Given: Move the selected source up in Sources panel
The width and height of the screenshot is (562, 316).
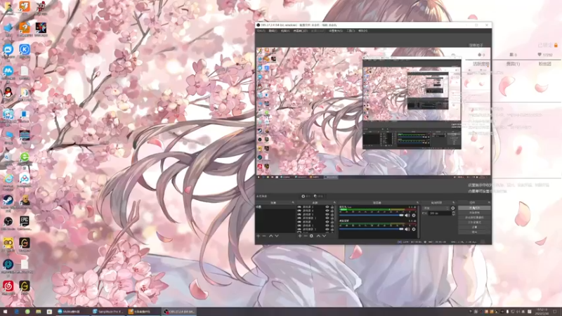Looking at the screenshot, I should [x=318, y=236].
